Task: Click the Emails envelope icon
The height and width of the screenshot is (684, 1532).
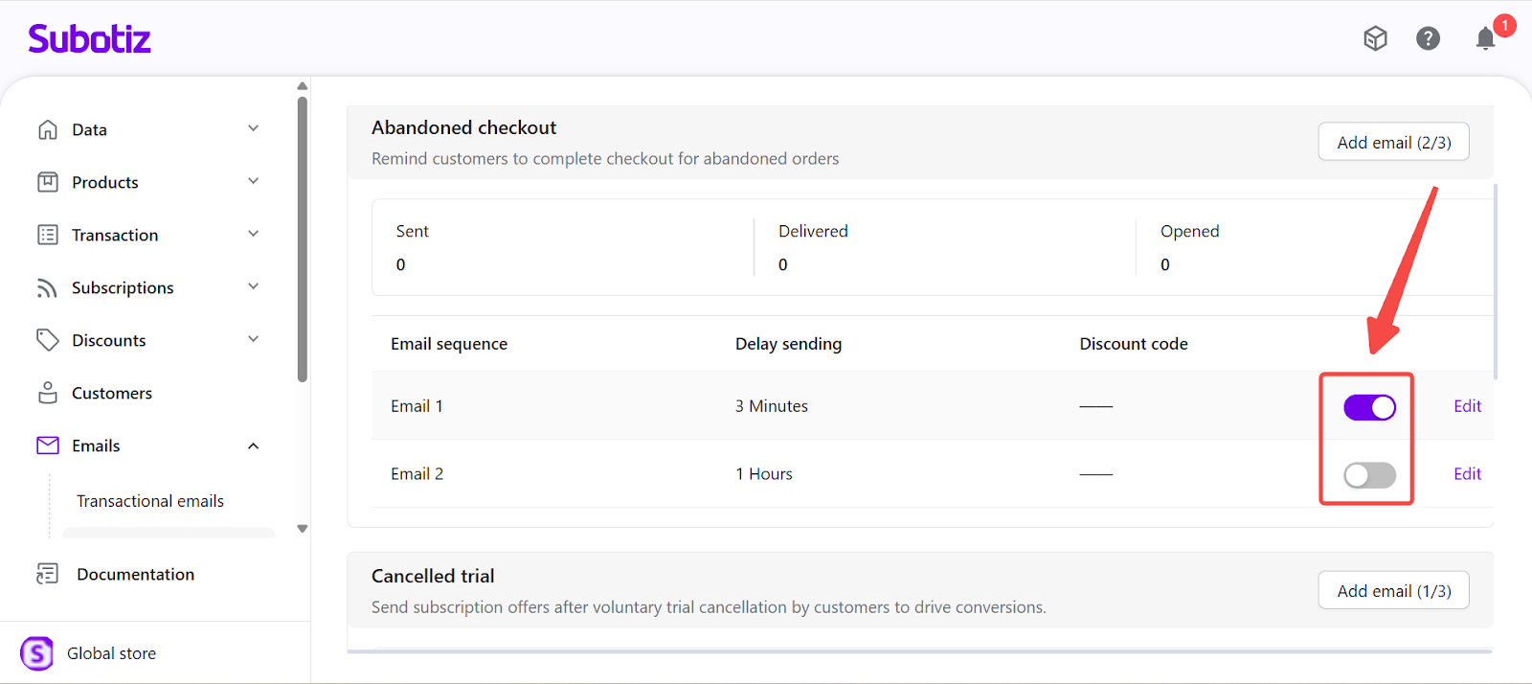Action: point(48,445)
